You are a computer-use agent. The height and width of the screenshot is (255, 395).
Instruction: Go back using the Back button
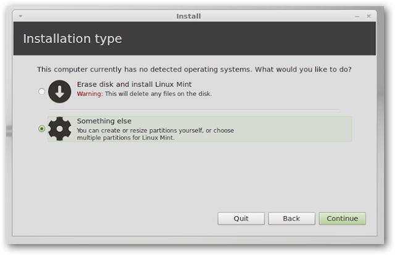(292, 219)
